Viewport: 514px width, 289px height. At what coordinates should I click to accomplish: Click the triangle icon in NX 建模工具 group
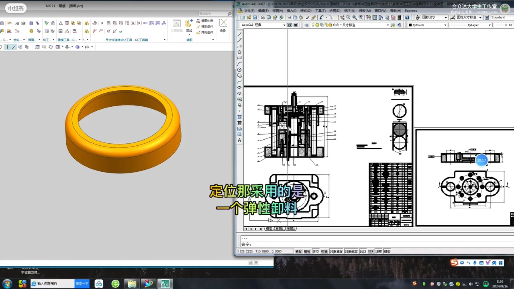[x=61, y=23]
